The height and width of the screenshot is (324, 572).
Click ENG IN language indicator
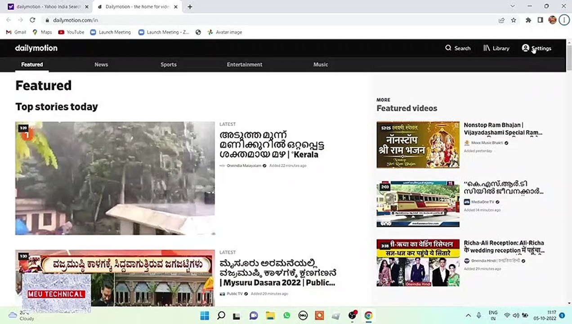click(x=493, y=315)
